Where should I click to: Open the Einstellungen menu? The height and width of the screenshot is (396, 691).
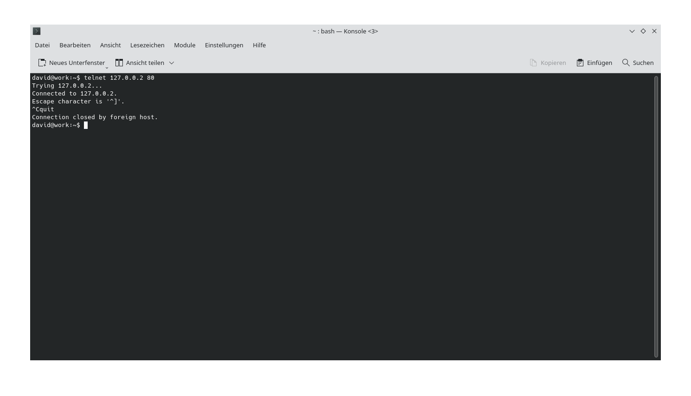click(224, 45)
